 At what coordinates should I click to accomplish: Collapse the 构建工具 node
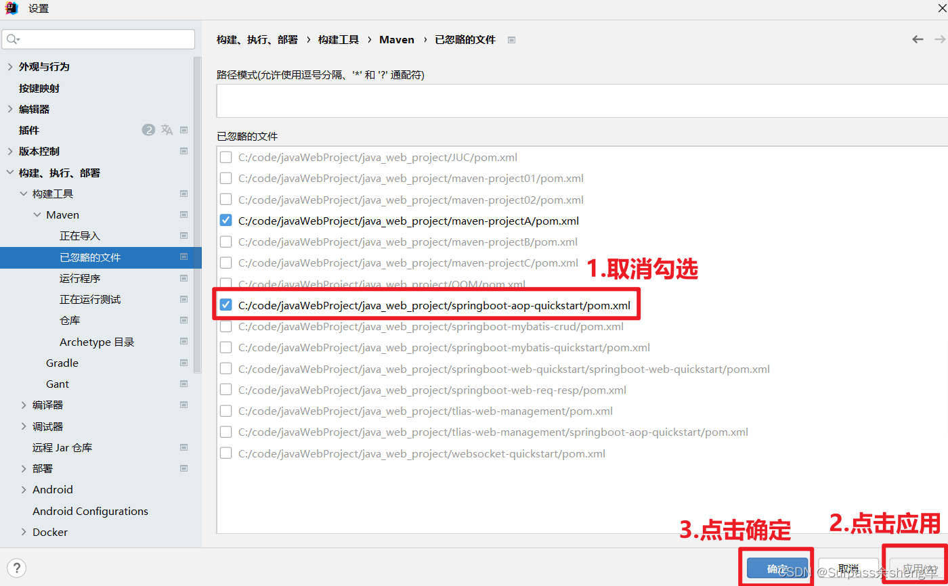click(x=24, y=194)
